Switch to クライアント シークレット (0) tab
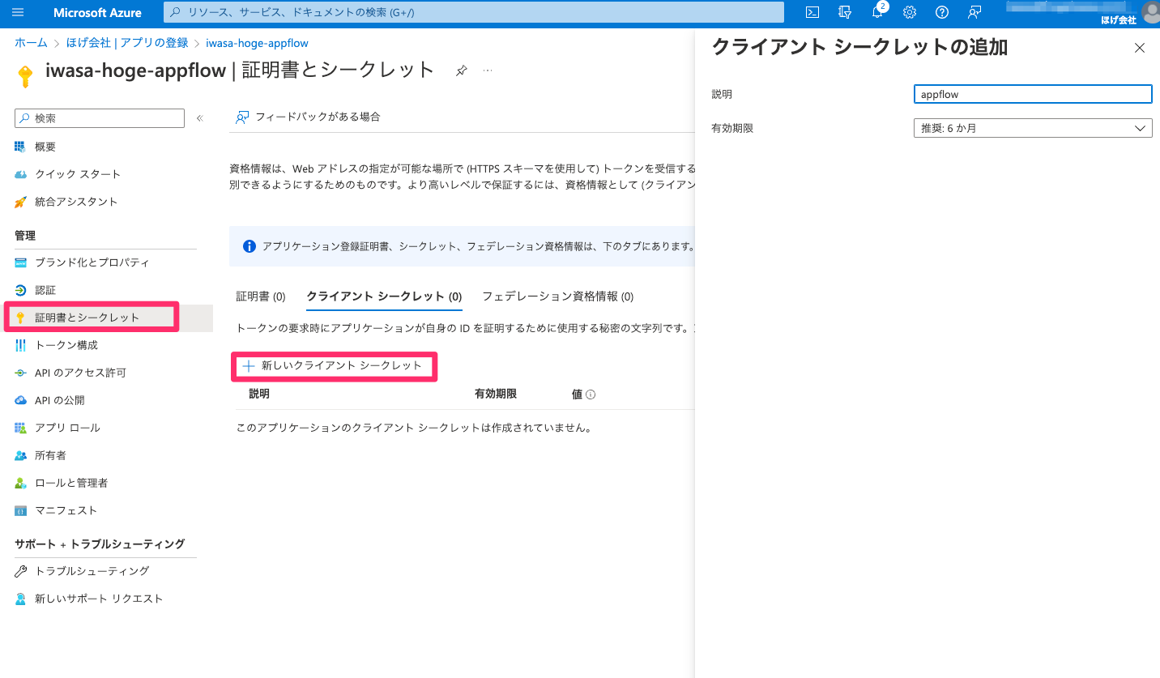 coord(384,296)
